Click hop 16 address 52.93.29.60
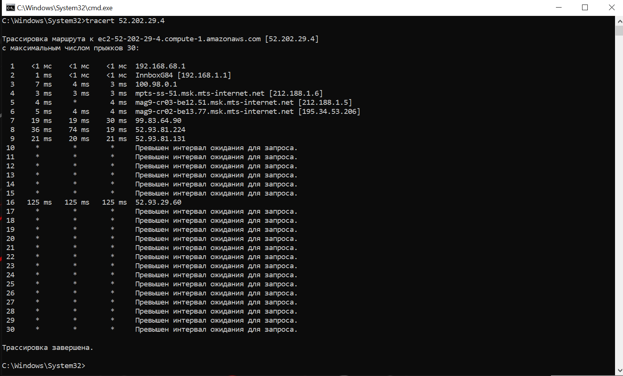 [x=158, y=202]
